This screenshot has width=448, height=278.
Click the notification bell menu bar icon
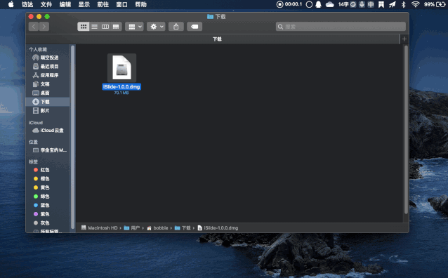pos(318,4)
